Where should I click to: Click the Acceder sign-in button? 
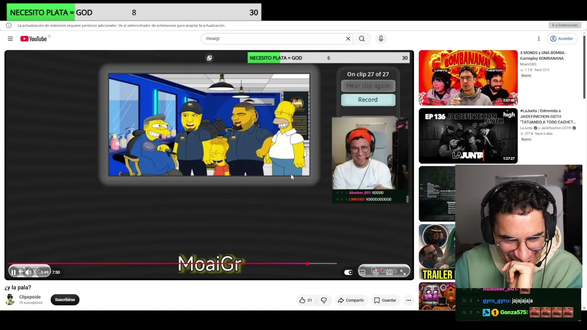(562, 38)
